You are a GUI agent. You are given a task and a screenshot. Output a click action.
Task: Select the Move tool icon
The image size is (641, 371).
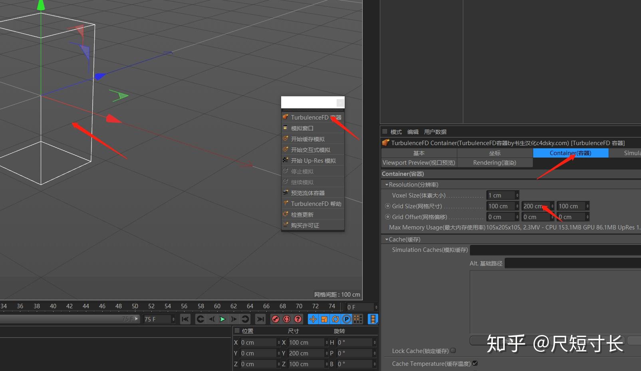tap(313, 319)
